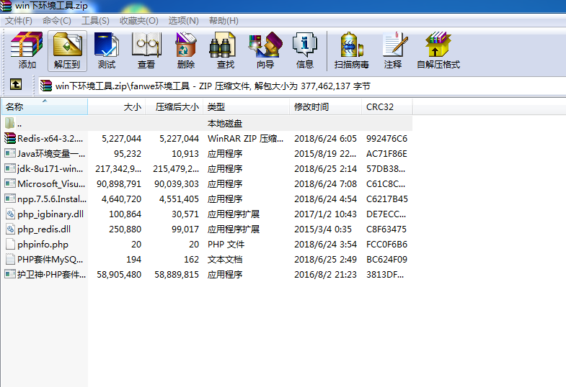566x387 pixels.
Task: Click the archive icon in the address bar
Action: click(x=46, y=86)
